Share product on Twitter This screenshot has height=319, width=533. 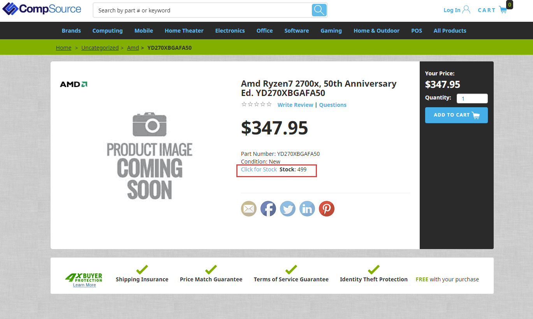(288, 209)
